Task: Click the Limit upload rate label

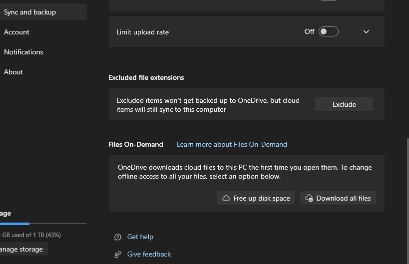Action: click(x=142, y=32)
